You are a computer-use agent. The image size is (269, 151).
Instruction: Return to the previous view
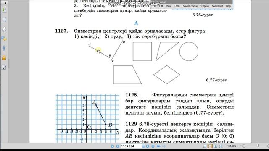click(x=158, y=146)
